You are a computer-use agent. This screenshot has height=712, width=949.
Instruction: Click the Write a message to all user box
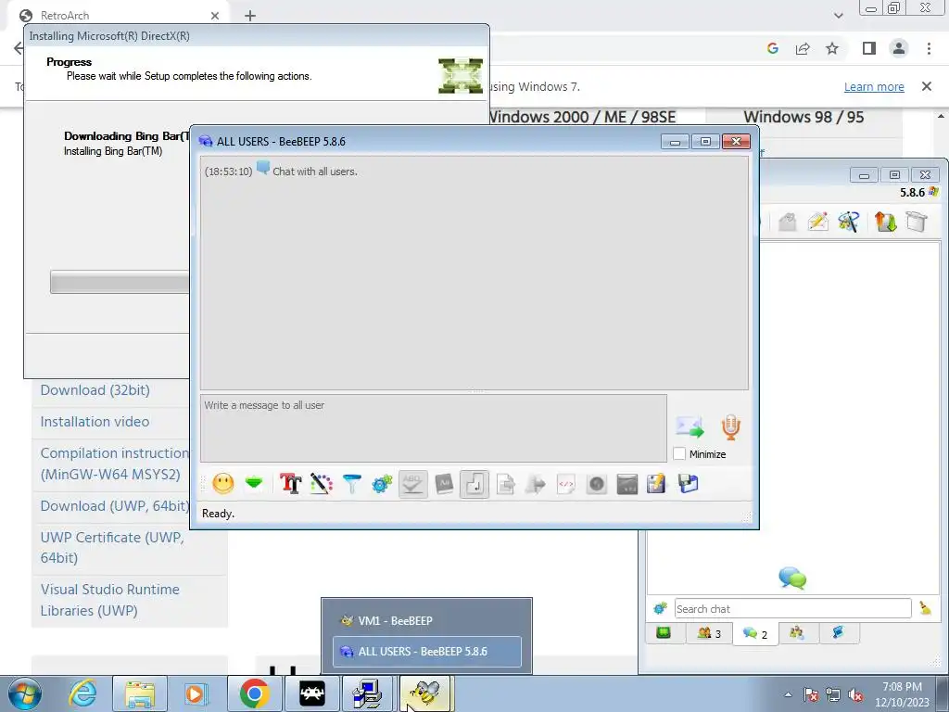pyautogui.click(x=434, y=428)
